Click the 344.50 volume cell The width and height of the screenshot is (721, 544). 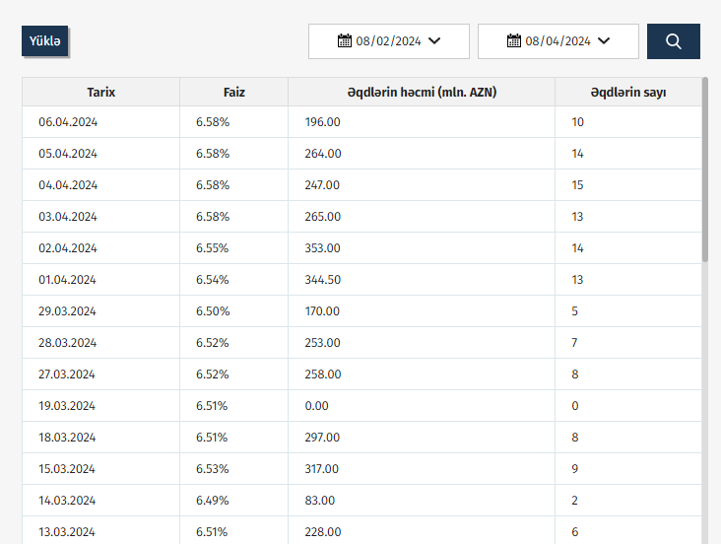pyautogui.click(x=323, y=280)
